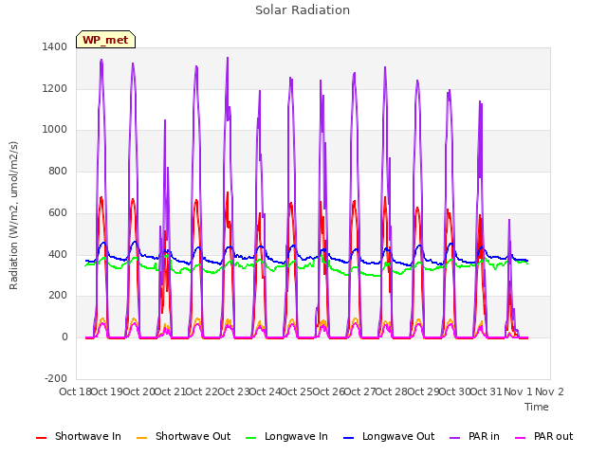Viewport: 607px width, 455px height.
Task: Click the blue Longwave Out legend swatch
Action: click(349, 438)
